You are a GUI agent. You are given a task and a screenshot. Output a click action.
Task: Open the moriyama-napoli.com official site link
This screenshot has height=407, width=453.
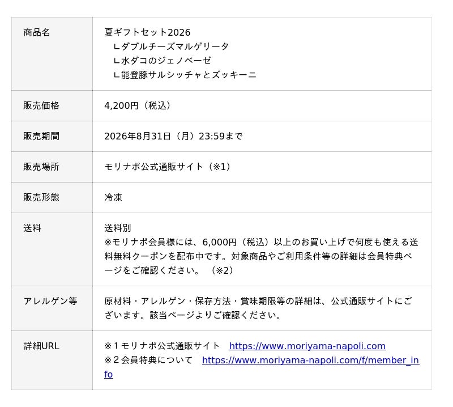(x=307, y=346)
